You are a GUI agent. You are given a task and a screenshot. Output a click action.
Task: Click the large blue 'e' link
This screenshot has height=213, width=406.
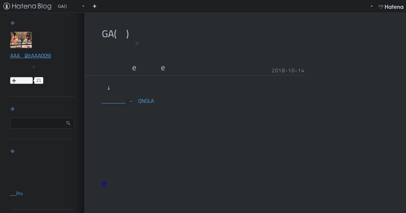[105, 184]
